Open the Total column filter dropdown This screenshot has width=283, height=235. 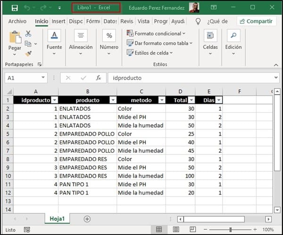[191, 100]
